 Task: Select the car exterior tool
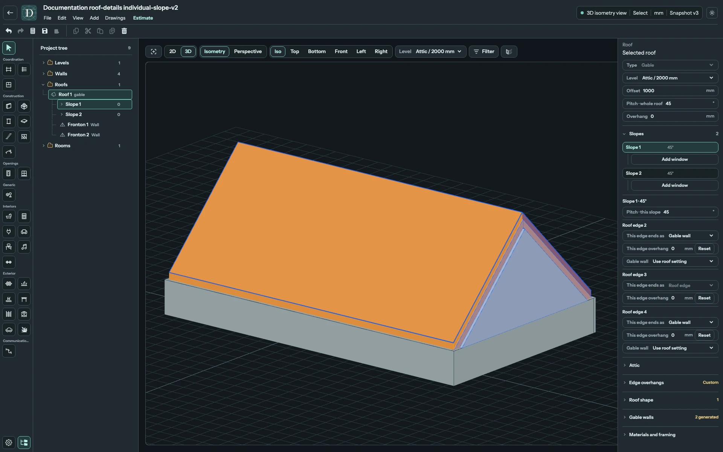(x=9, y=330)
